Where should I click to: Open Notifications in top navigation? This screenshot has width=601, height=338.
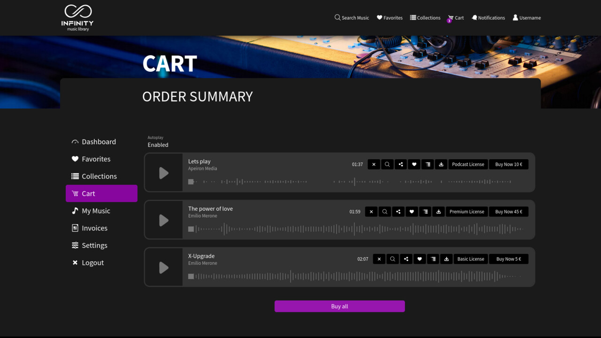coord(488,18)
